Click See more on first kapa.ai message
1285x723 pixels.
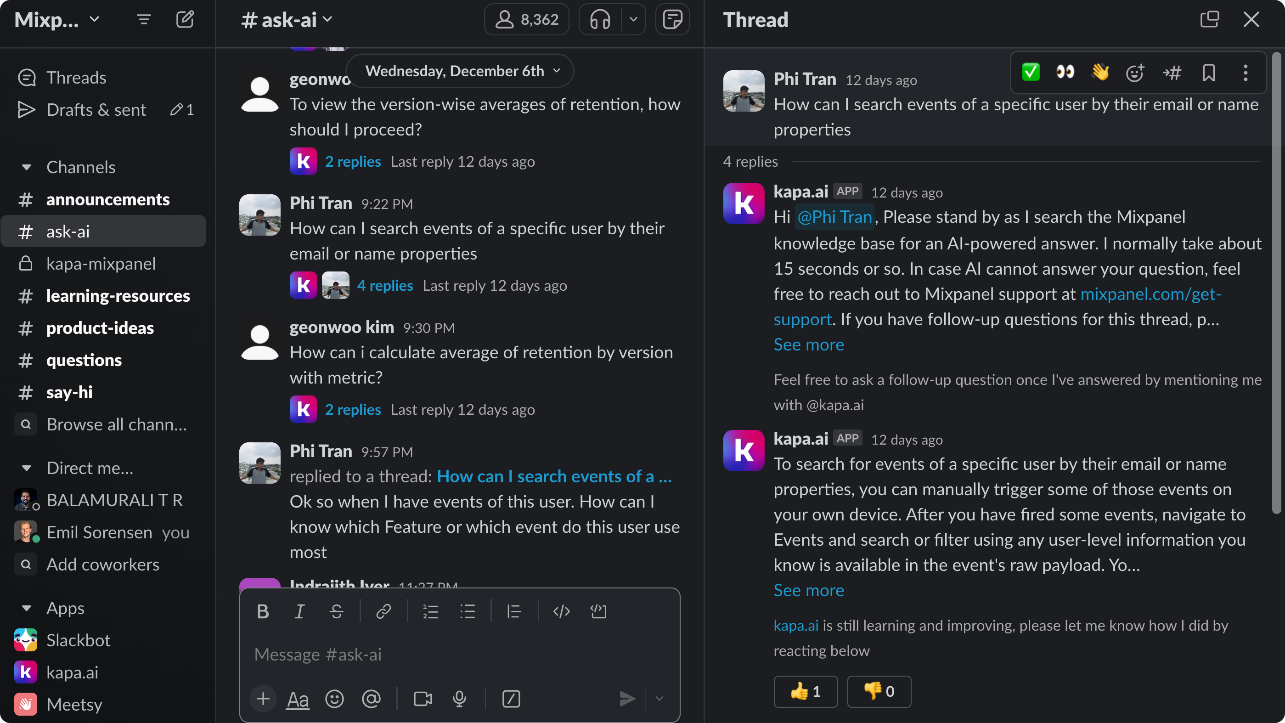(x=807, y=345)
